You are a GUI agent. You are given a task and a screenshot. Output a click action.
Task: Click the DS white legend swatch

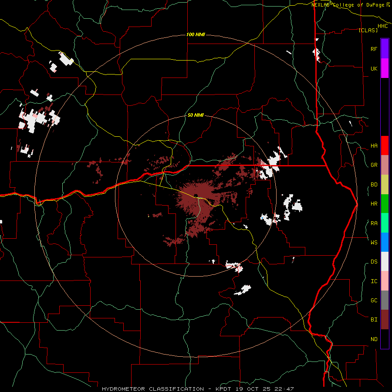coord(385,261)
